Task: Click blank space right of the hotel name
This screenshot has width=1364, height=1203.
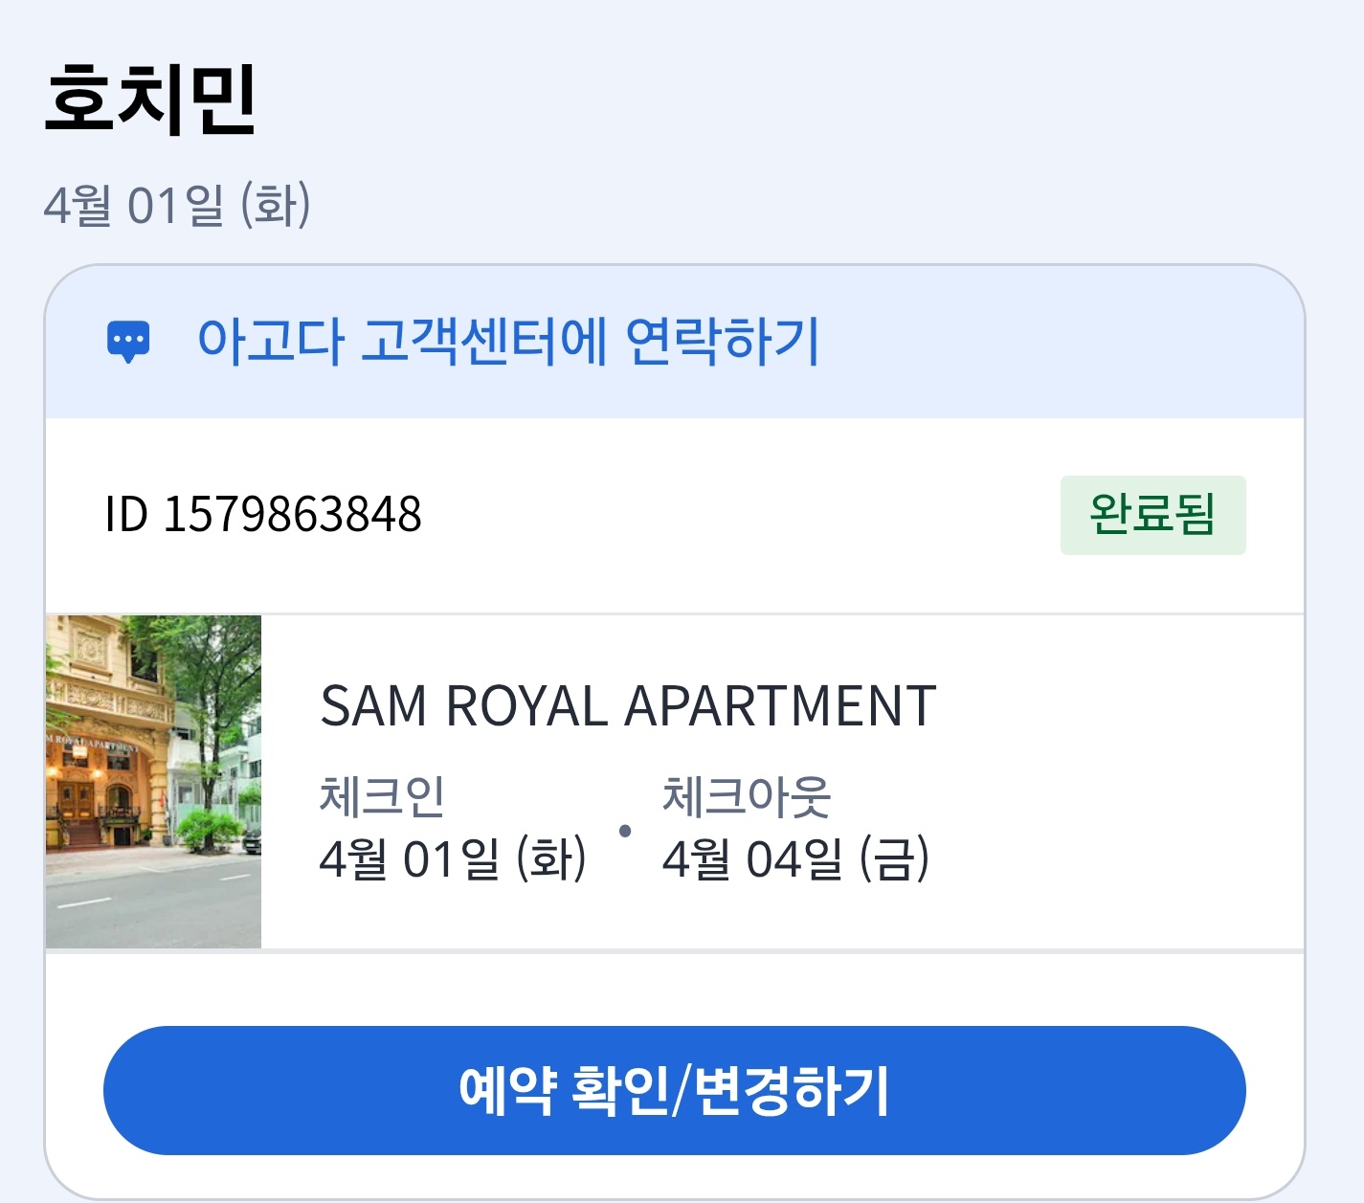Action: click(1120, 706)
